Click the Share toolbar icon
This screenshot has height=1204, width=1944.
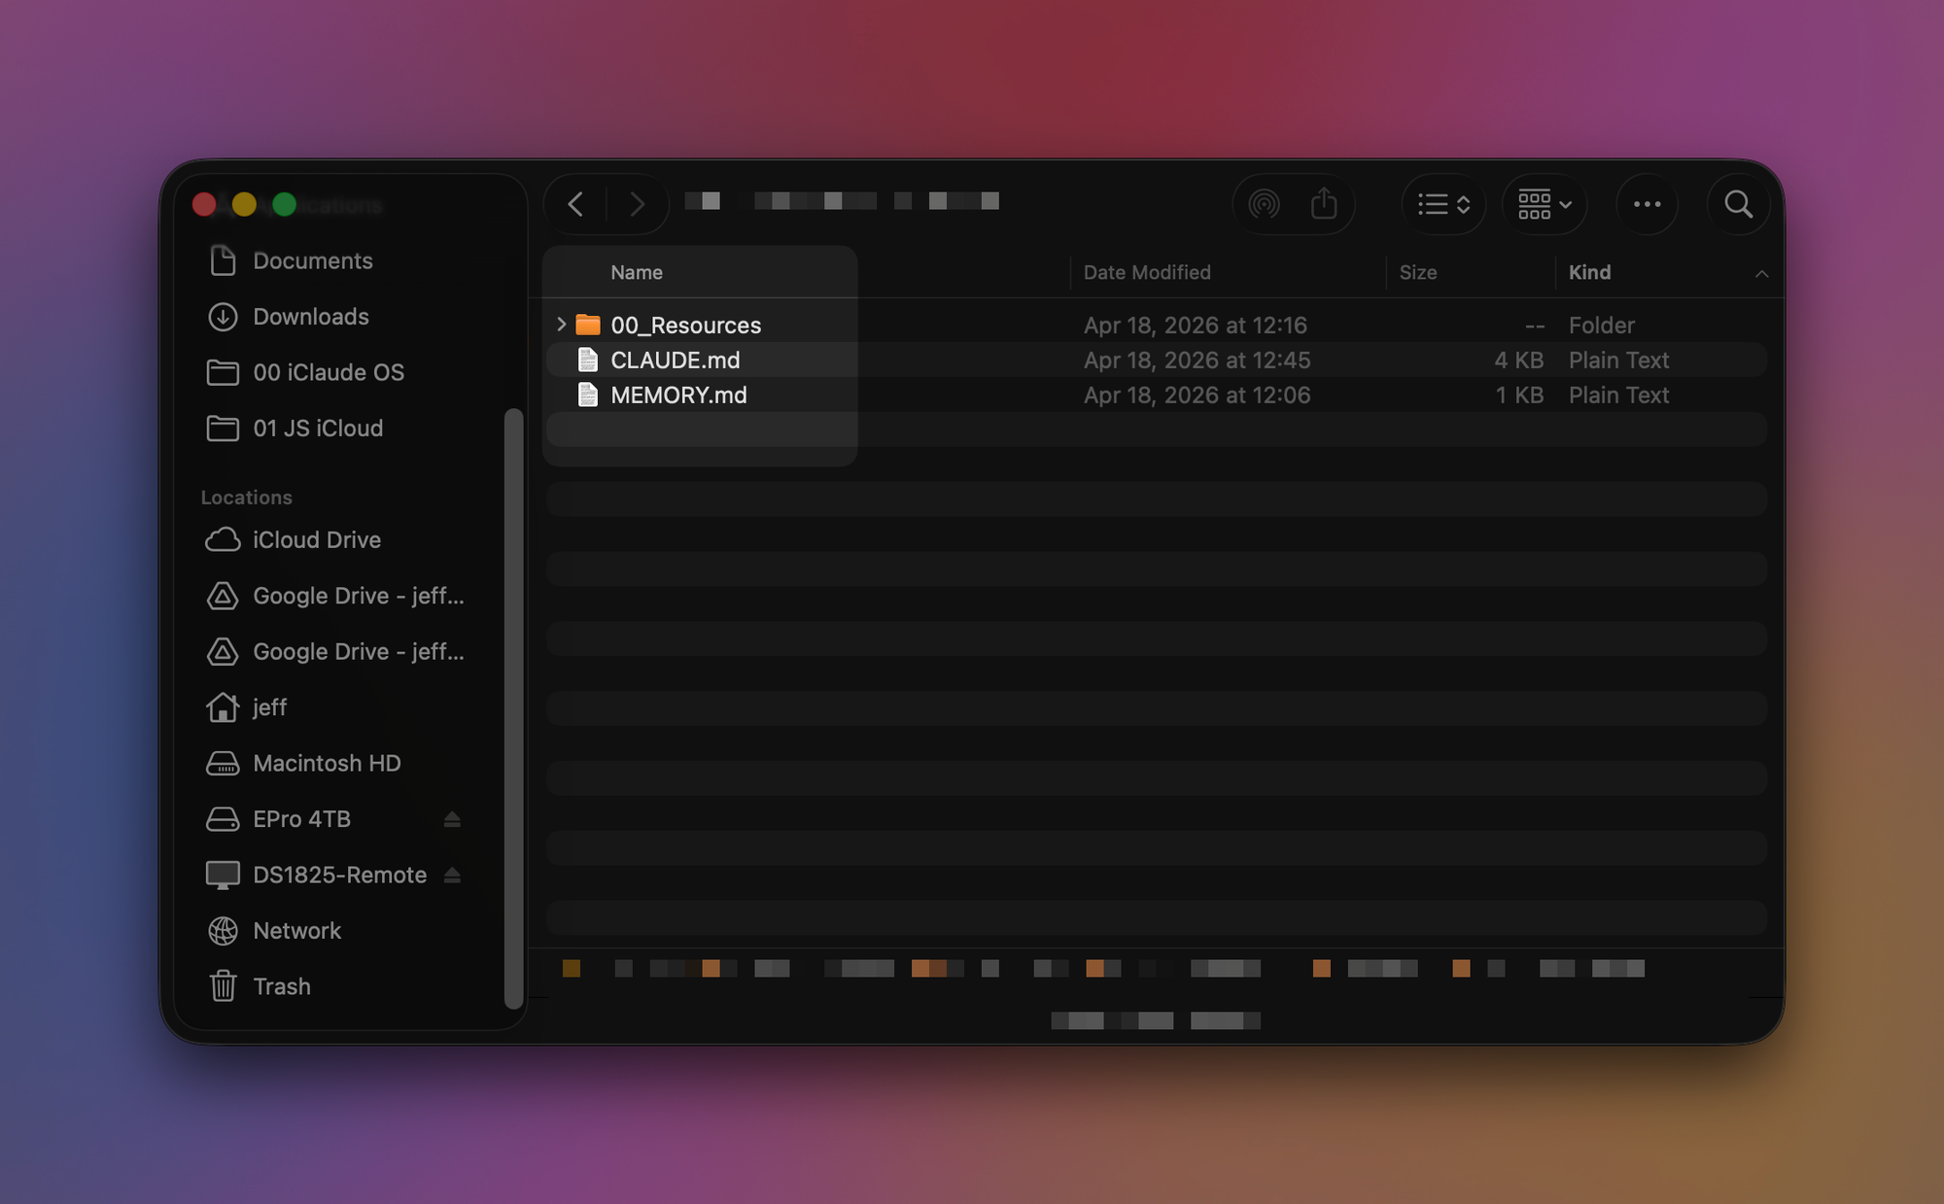(x=1324, y=204)
